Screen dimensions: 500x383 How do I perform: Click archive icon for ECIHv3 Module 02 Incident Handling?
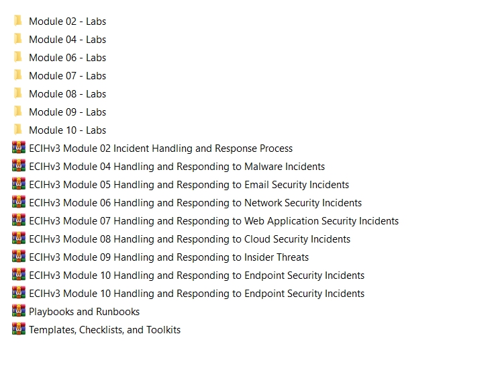[19, 148]
